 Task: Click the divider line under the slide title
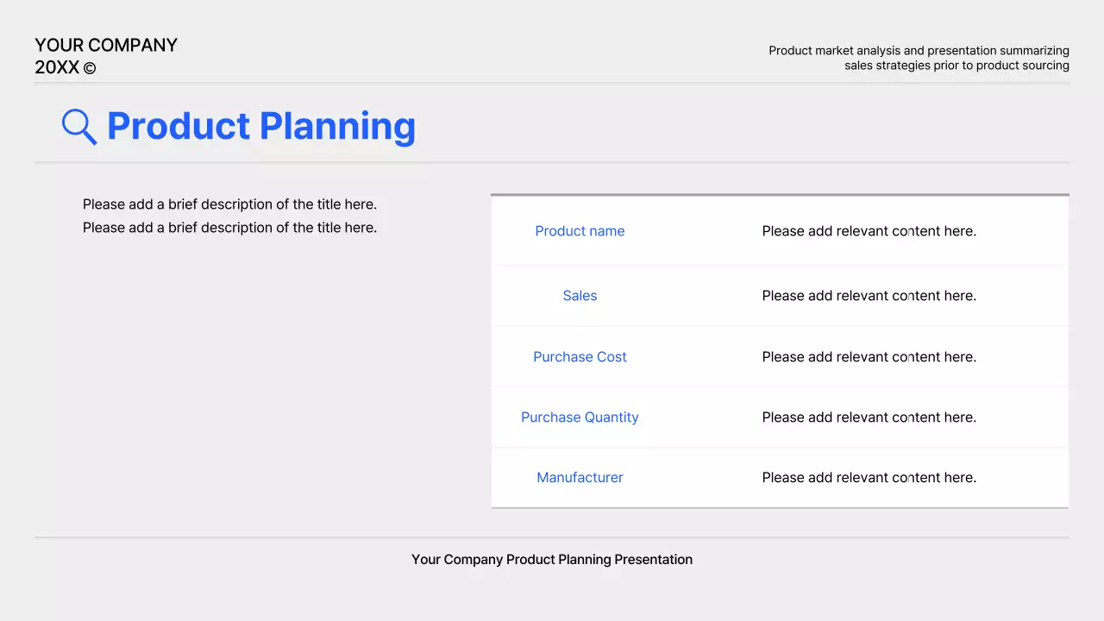[x=552, y=162]
